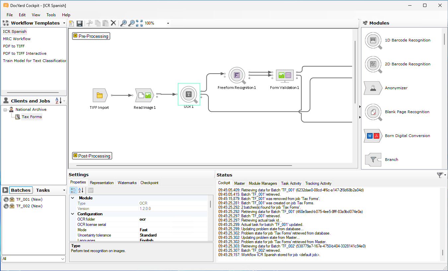Select batch TF_002 in the list

click(29, 206)
